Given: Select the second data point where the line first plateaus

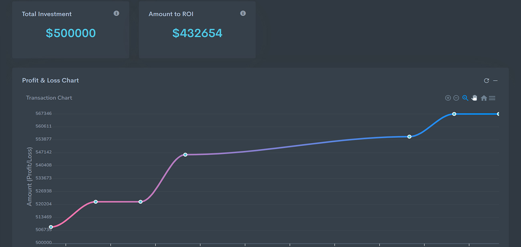Looking at the screenshot, I should point(96,202).
